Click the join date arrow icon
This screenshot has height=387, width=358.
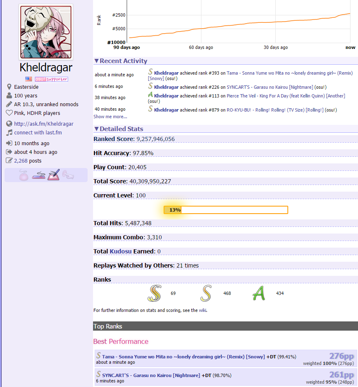[9, 143]
